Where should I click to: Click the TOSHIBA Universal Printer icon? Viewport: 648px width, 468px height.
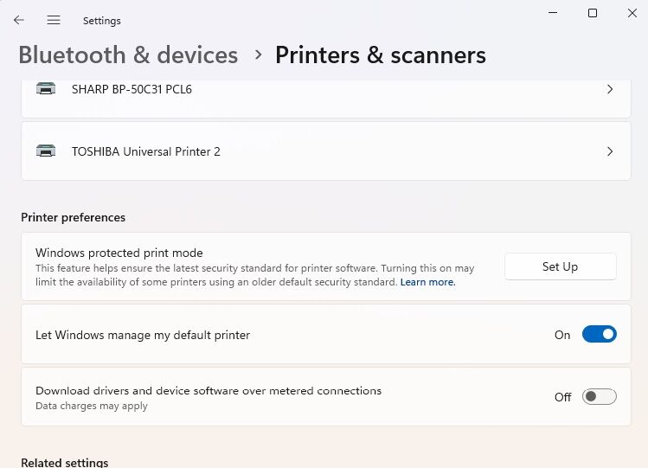click(x=46, y=151)
